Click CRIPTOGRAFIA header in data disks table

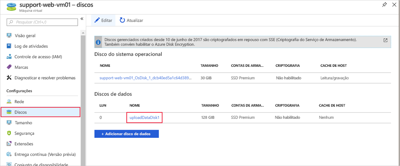[x=287, y=105]
